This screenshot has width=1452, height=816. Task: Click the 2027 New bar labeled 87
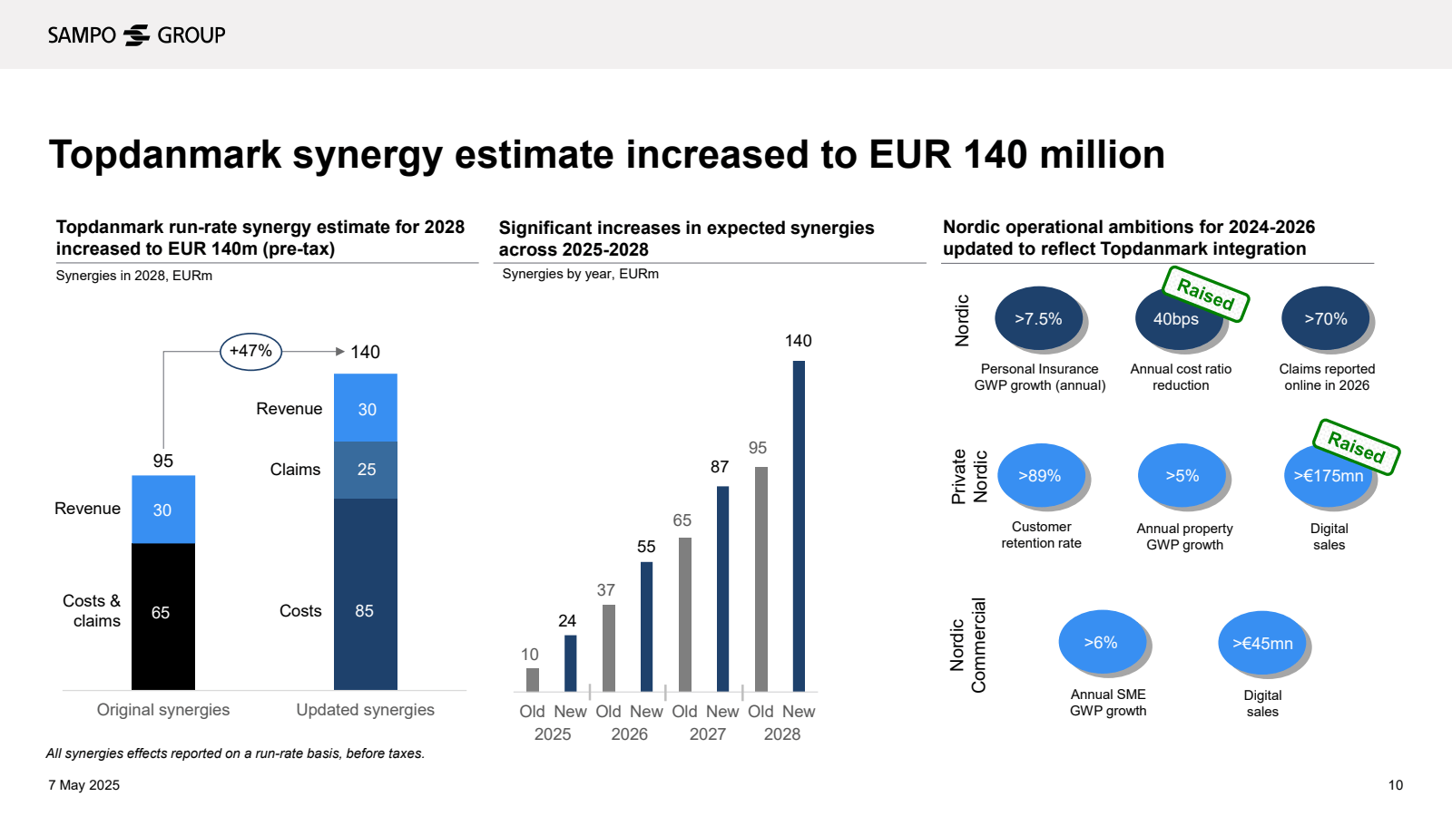pos(722,589)
